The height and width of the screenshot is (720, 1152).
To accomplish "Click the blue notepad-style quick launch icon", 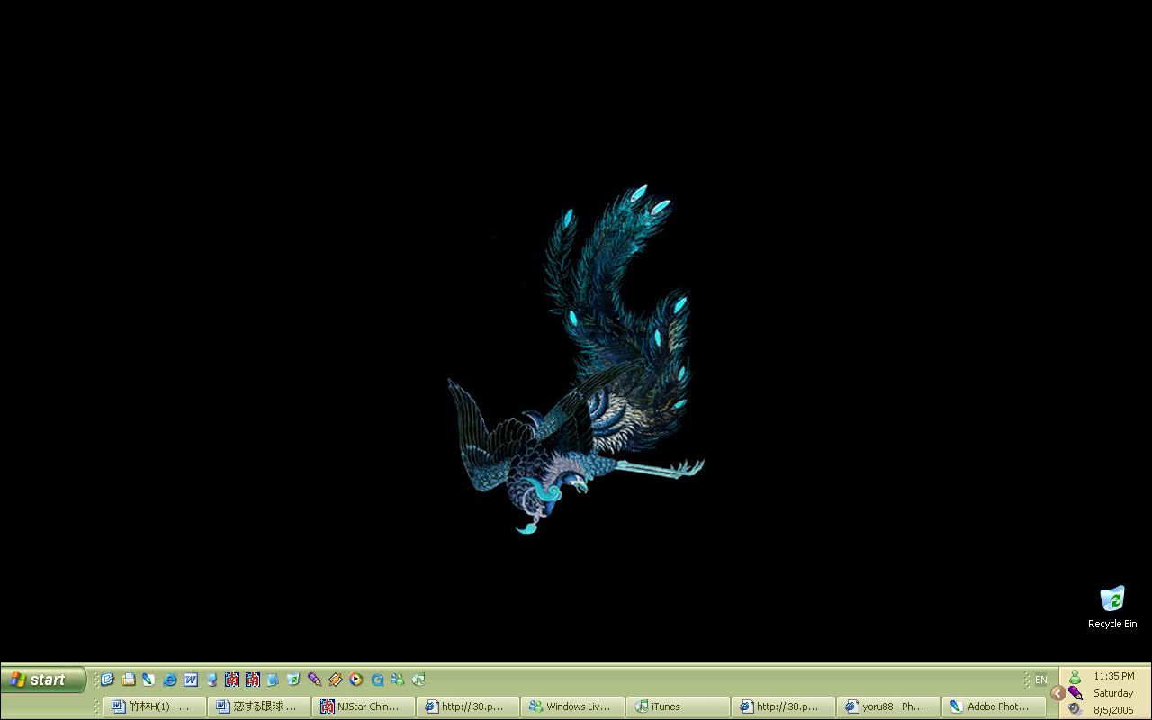I will tap(273, 679).
